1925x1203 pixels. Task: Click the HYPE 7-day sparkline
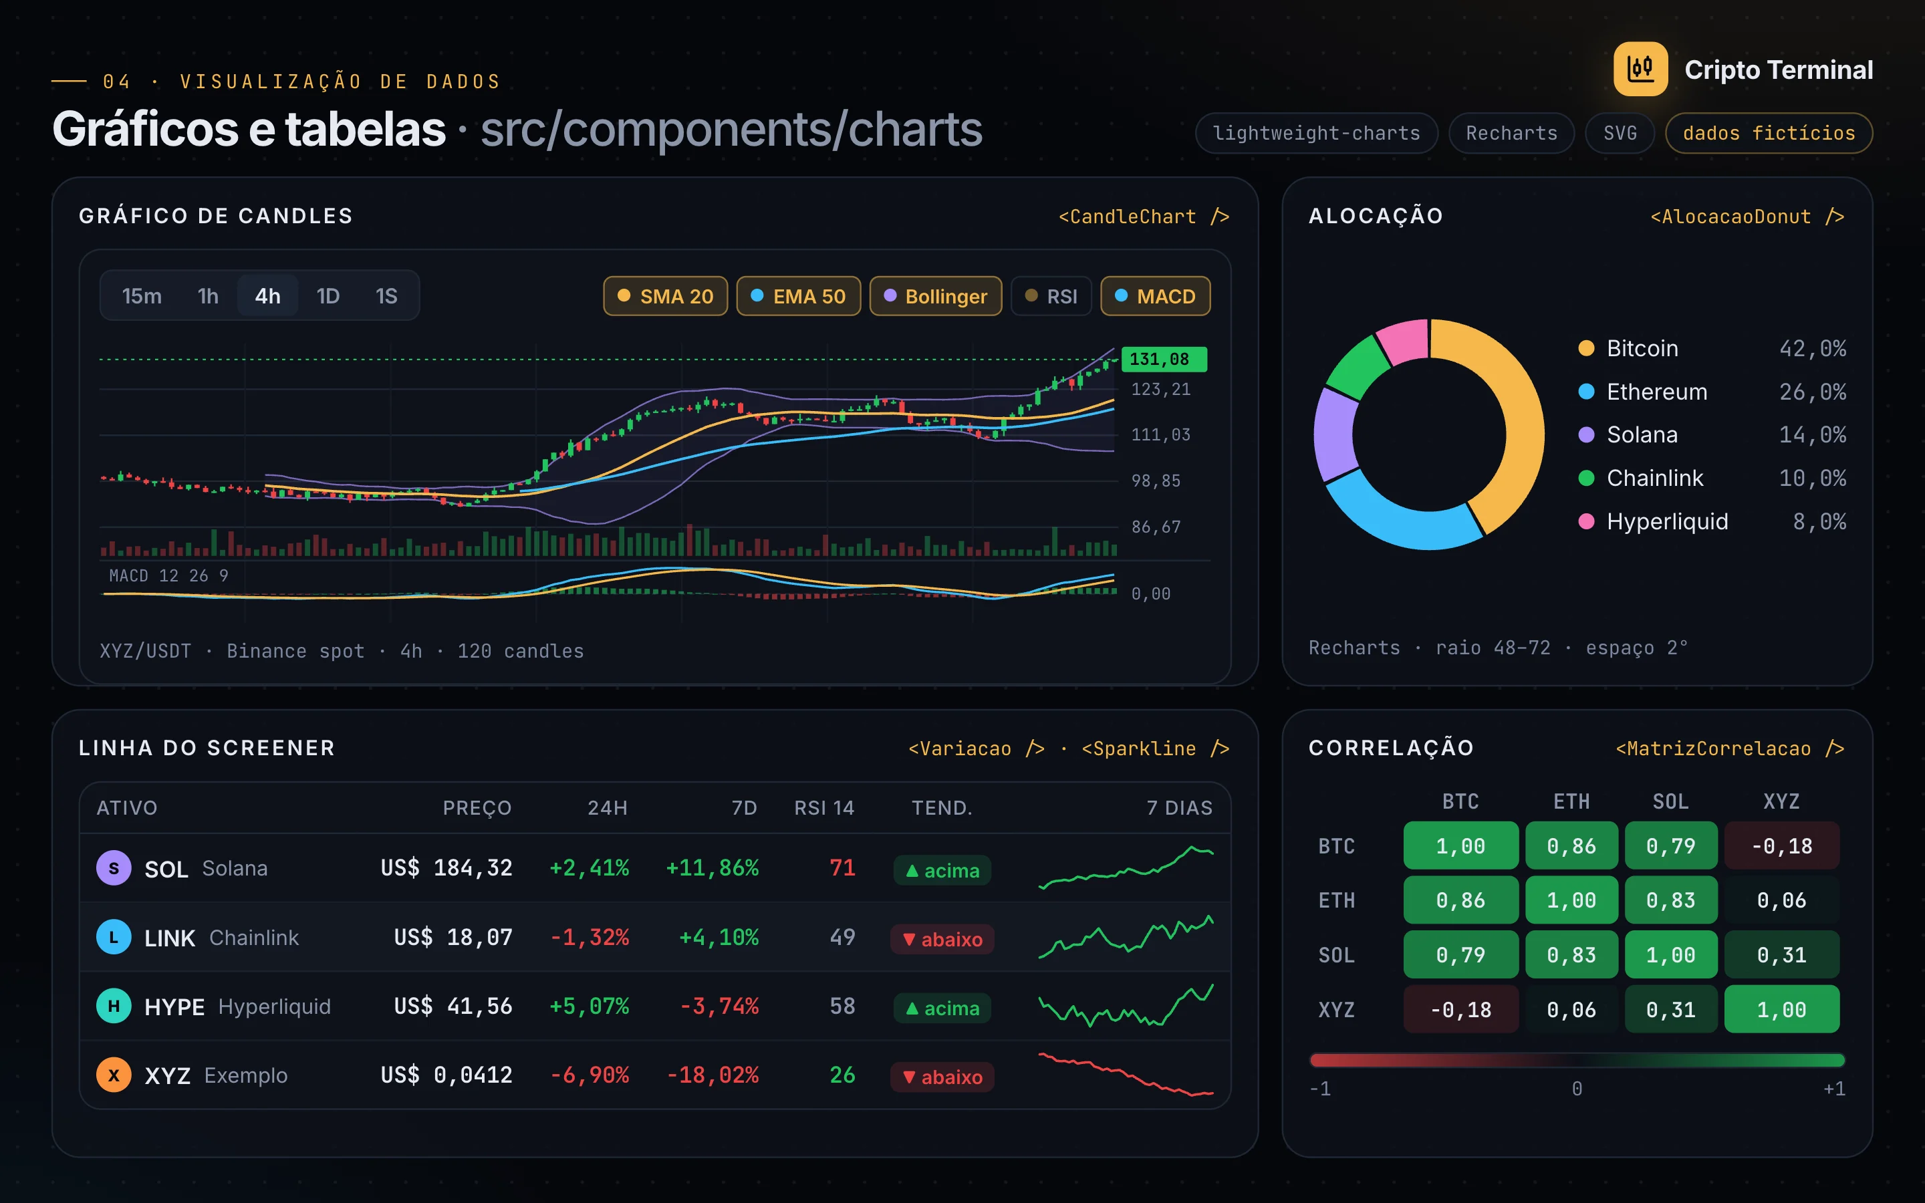click(1126, 1006)
